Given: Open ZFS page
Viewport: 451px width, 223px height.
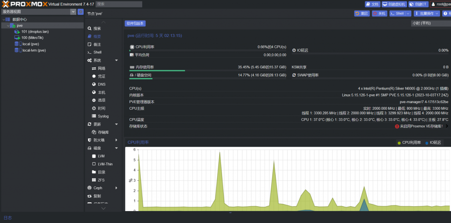Looking at the screenshot, I should click(x=101, y=180).
